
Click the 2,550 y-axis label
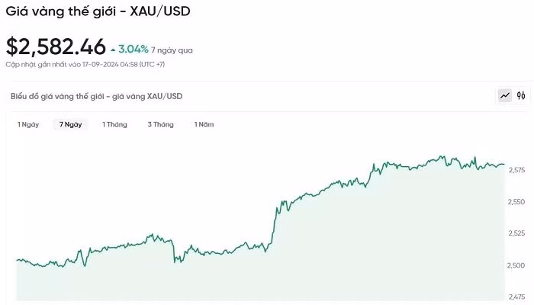tap(516, 202)
